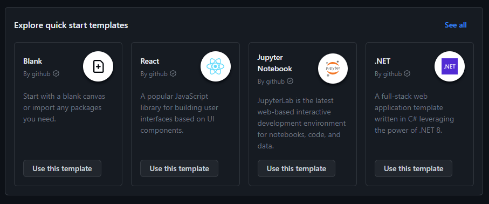Click the Explore quick start templates heading

[x=71, y=25]
